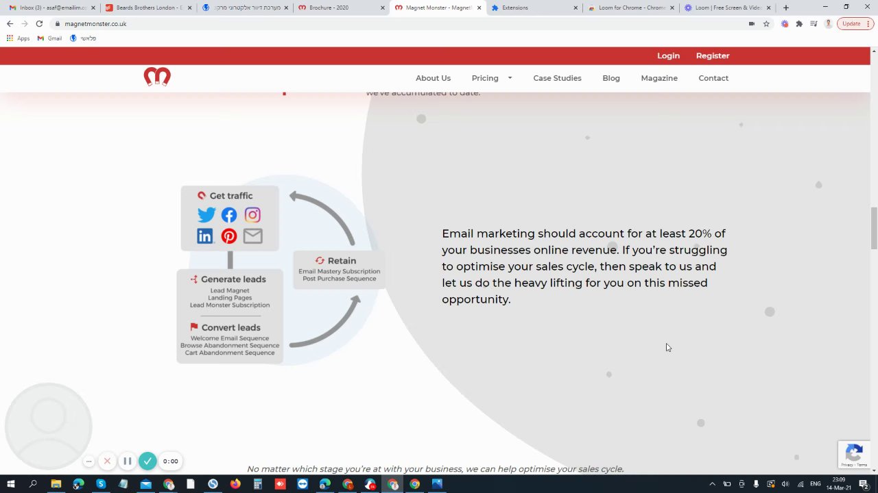Open the Contact page

coord(713,78)
